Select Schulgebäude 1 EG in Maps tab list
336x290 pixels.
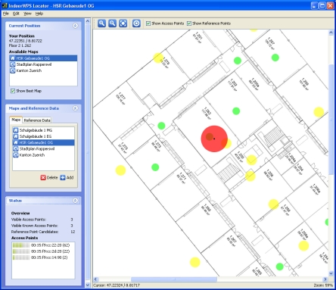(x=43, y=136)
